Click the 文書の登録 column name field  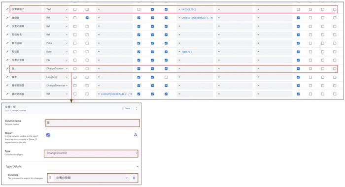[x=26, y=60]
